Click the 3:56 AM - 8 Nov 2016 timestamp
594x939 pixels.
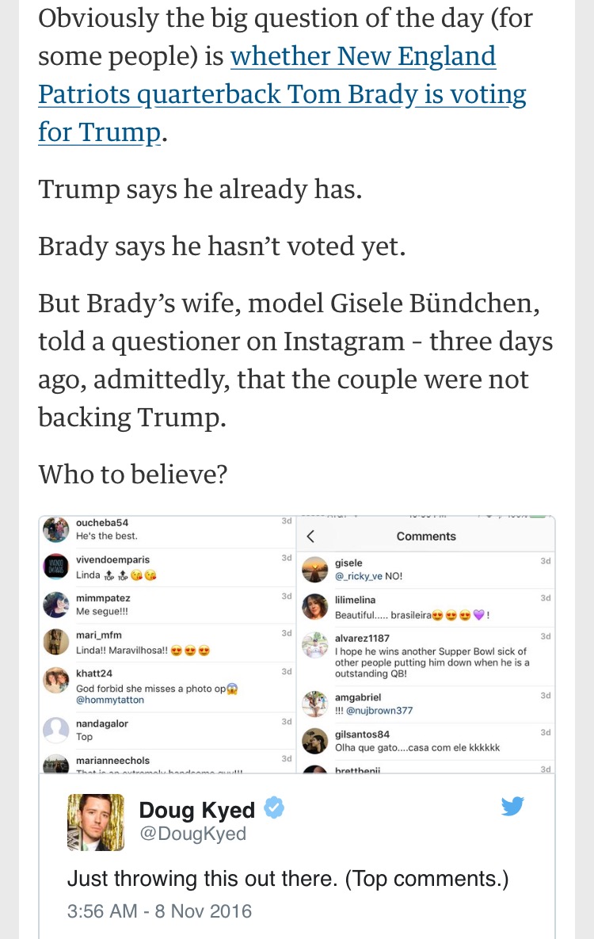[159, 911]
